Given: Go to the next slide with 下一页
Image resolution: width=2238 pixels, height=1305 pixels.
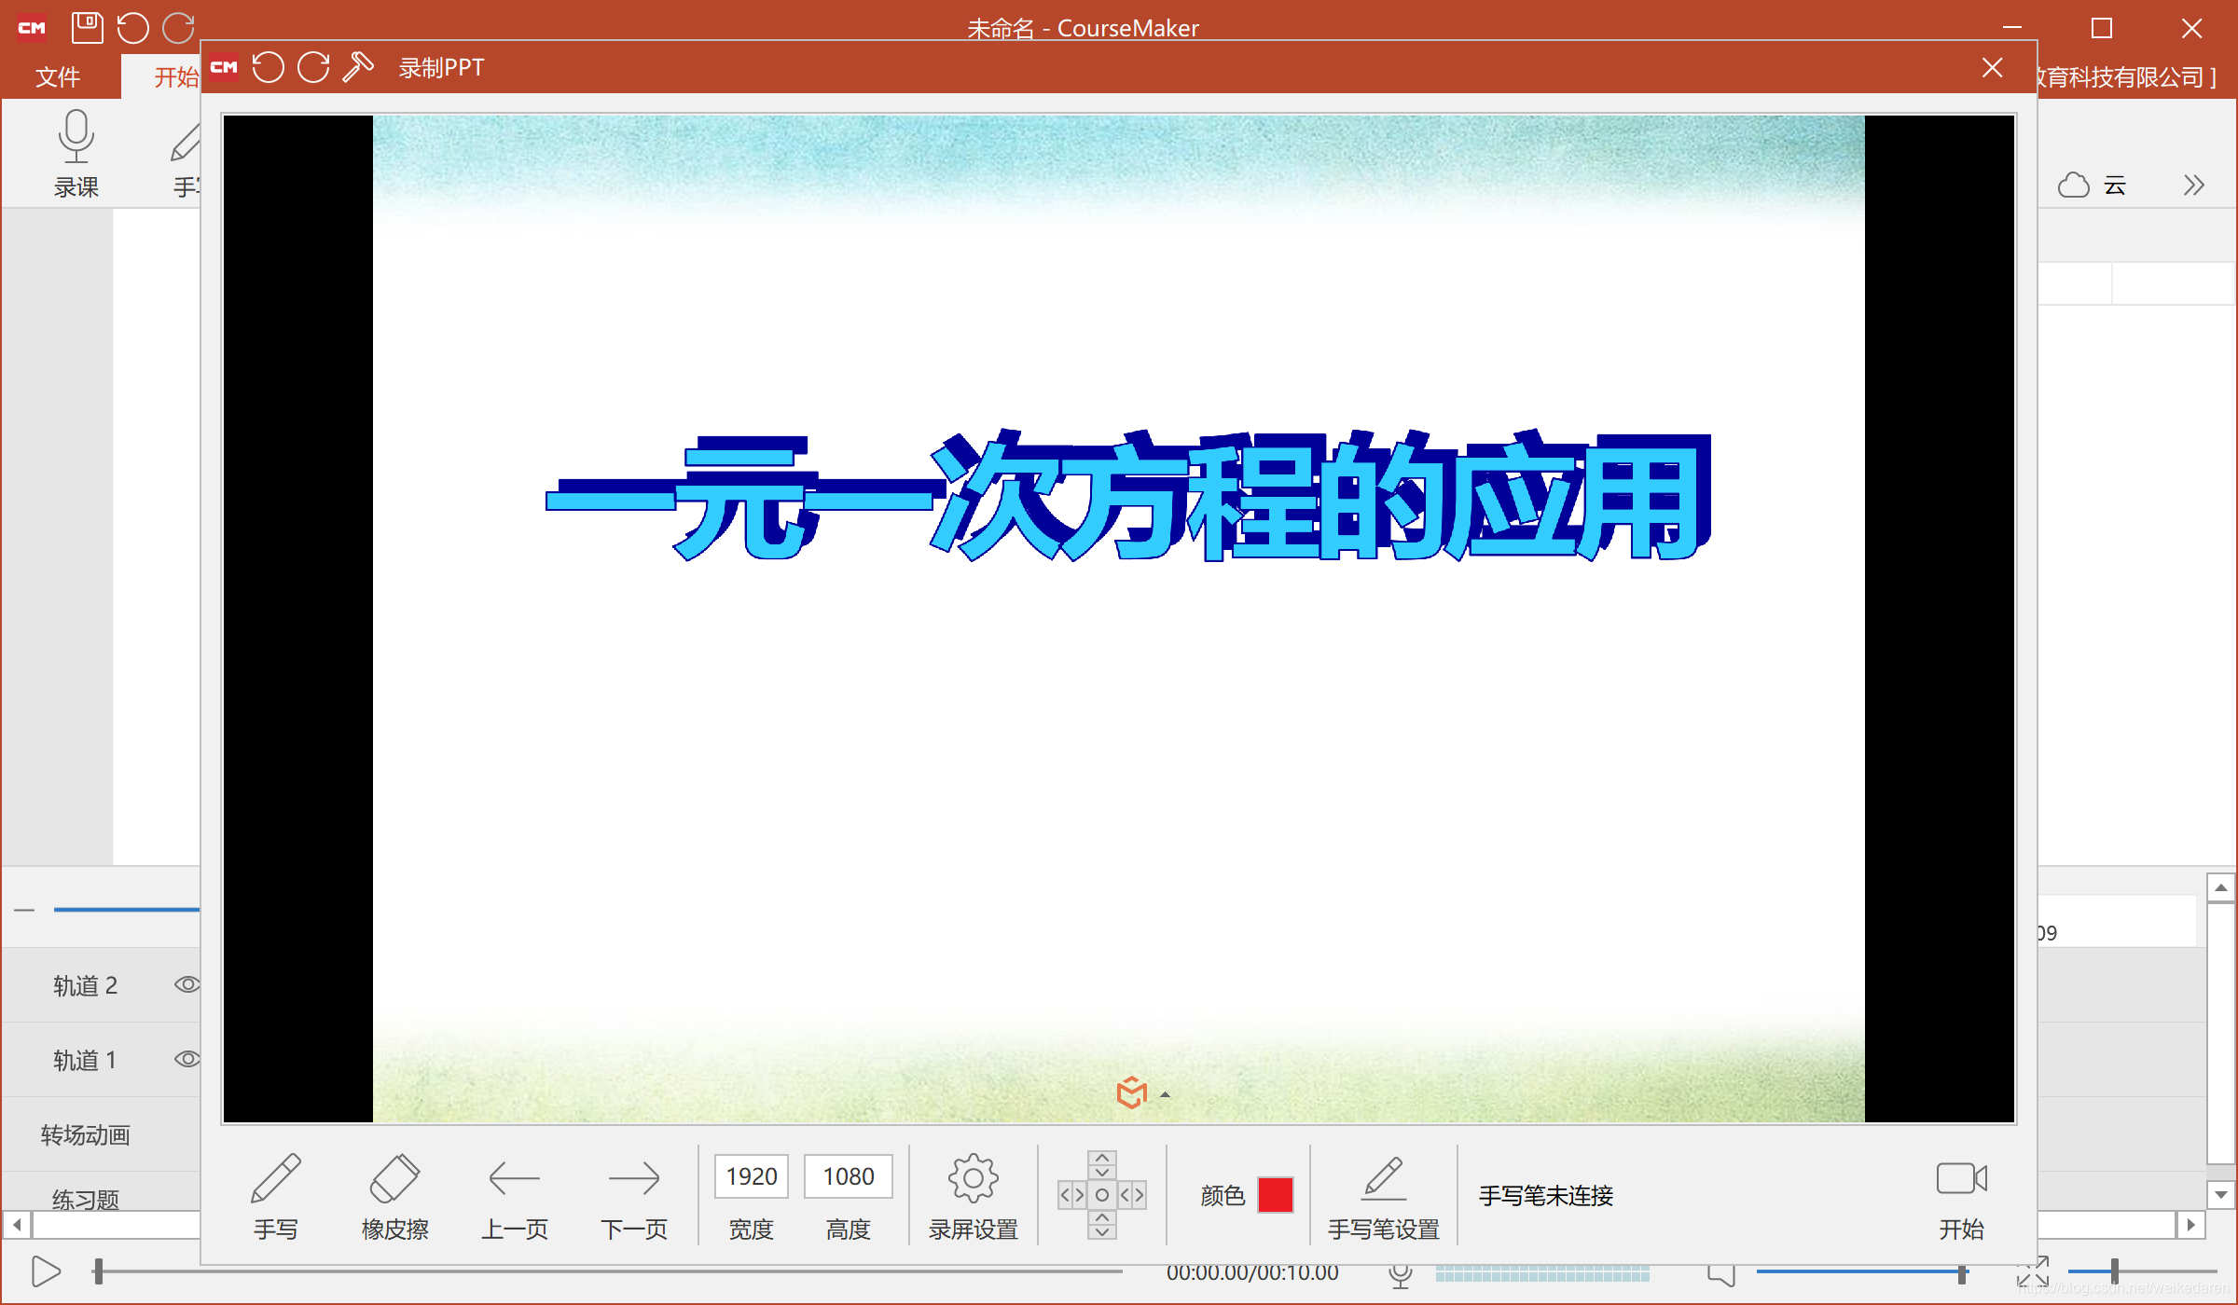Looking at the screenshot, I should pyautogui.click(x=634, y=1196).
